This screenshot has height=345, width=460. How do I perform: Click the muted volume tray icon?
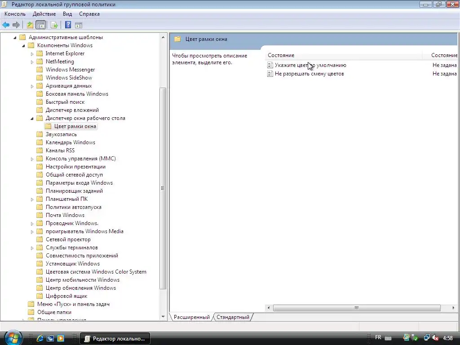[x=435, y=338]
